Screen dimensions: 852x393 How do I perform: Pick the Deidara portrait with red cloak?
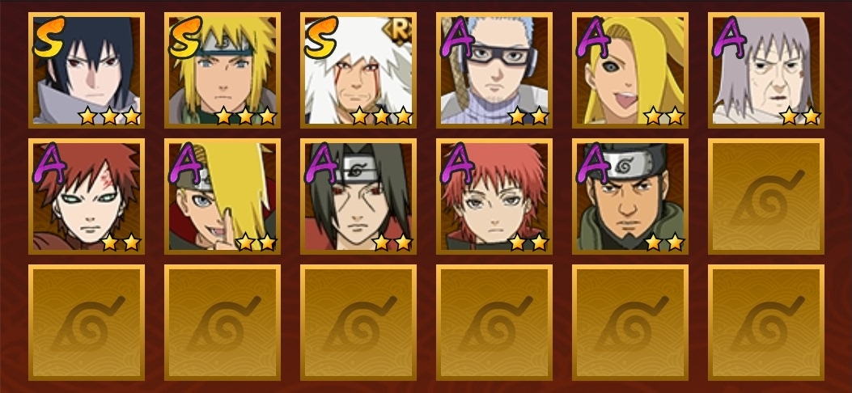pyautogui.click(x=223, y=196)
